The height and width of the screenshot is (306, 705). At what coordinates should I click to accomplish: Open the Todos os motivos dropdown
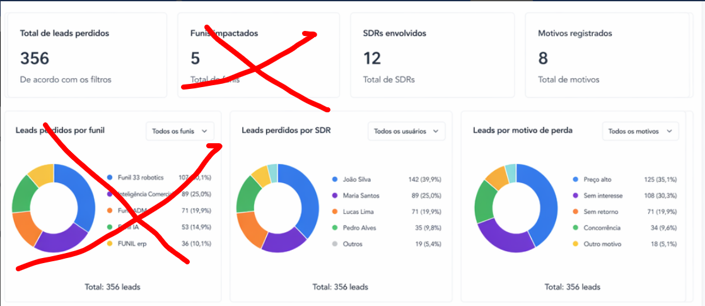click(640, 131)
